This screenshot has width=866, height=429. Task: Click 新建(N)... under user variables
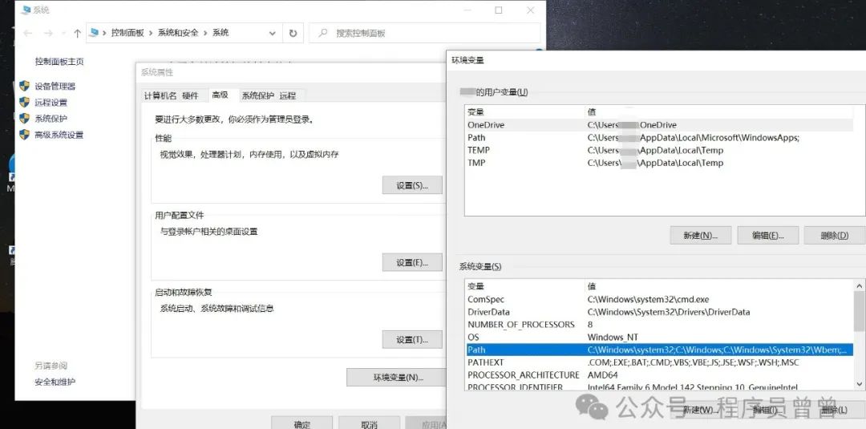tap(700, 235)
